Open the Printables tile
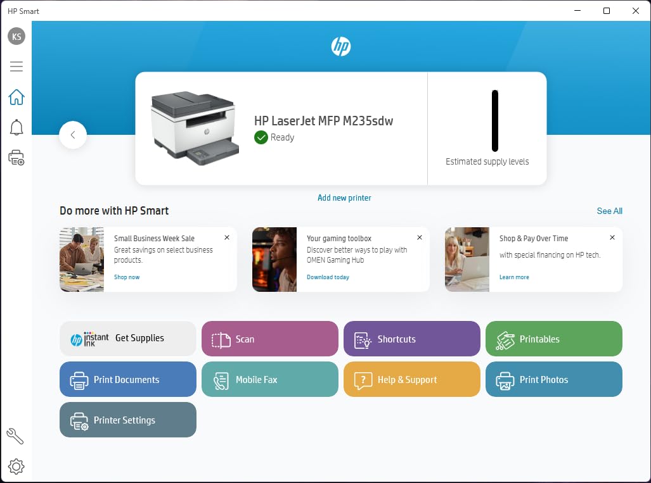 (x=554, y=339)
